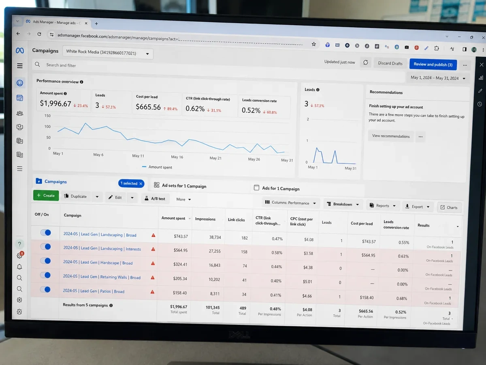The image size is (486, 365).
Task: Bookmark page with the star icon
Action: 313,44
